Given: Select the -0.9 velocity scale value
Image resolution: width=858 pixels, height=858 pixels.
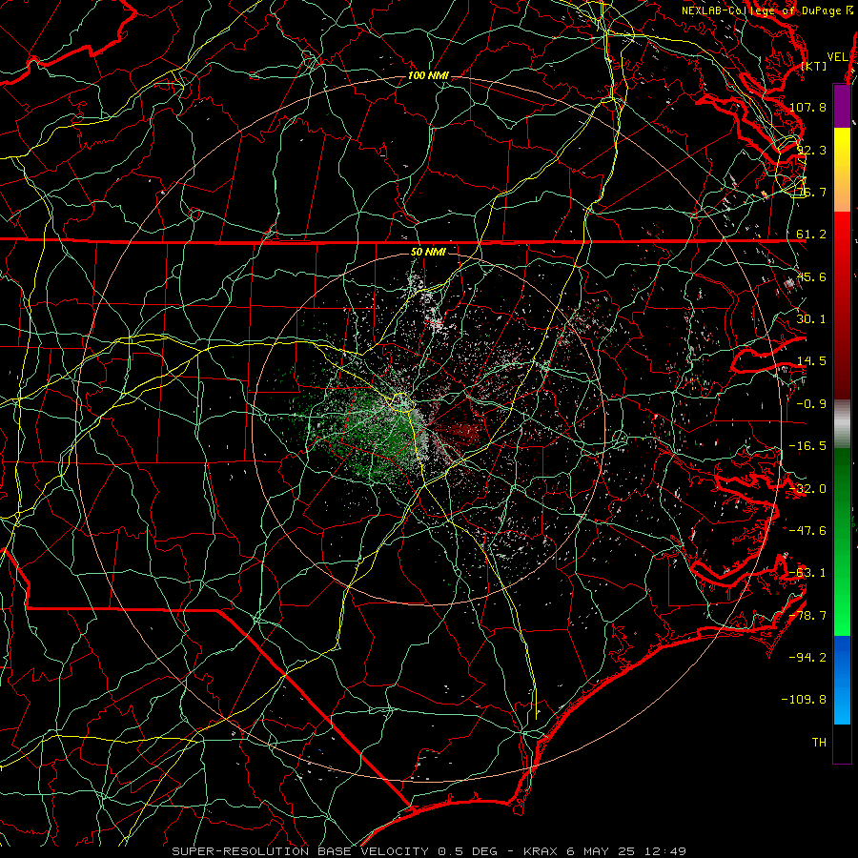Looking at the screenshot, I should point(811,404).
